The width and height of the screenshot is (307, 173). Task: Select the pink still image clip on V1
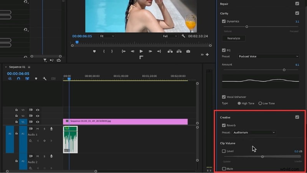pos(125,121)
